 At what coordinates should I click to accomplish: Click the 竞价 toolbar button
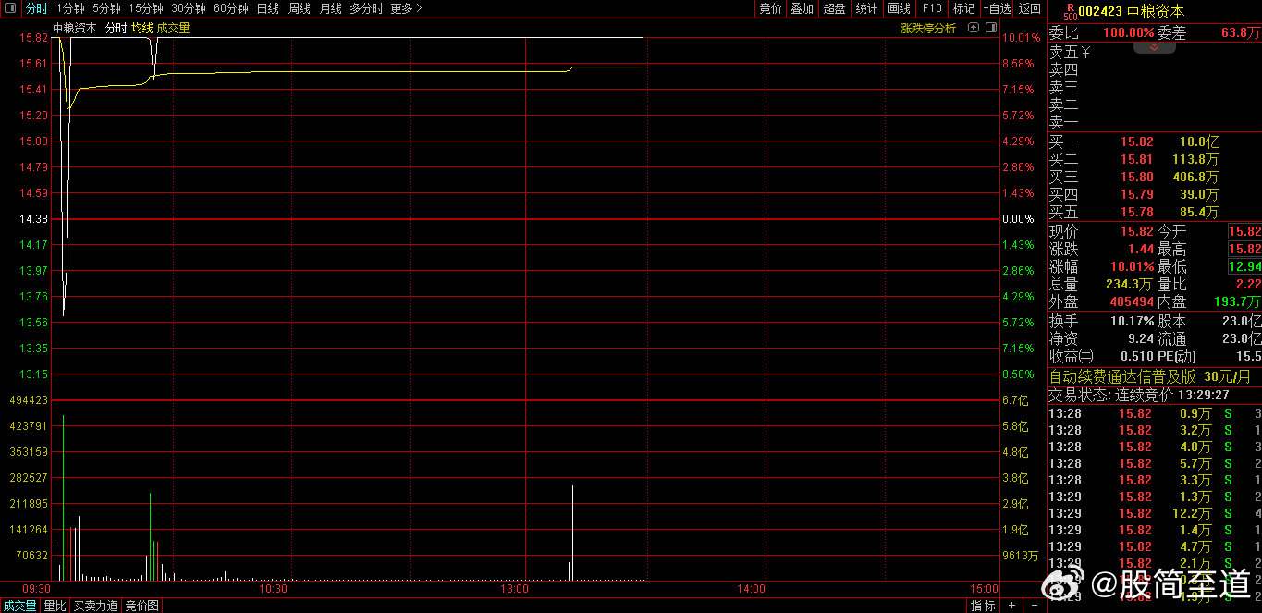coord(770,8)
